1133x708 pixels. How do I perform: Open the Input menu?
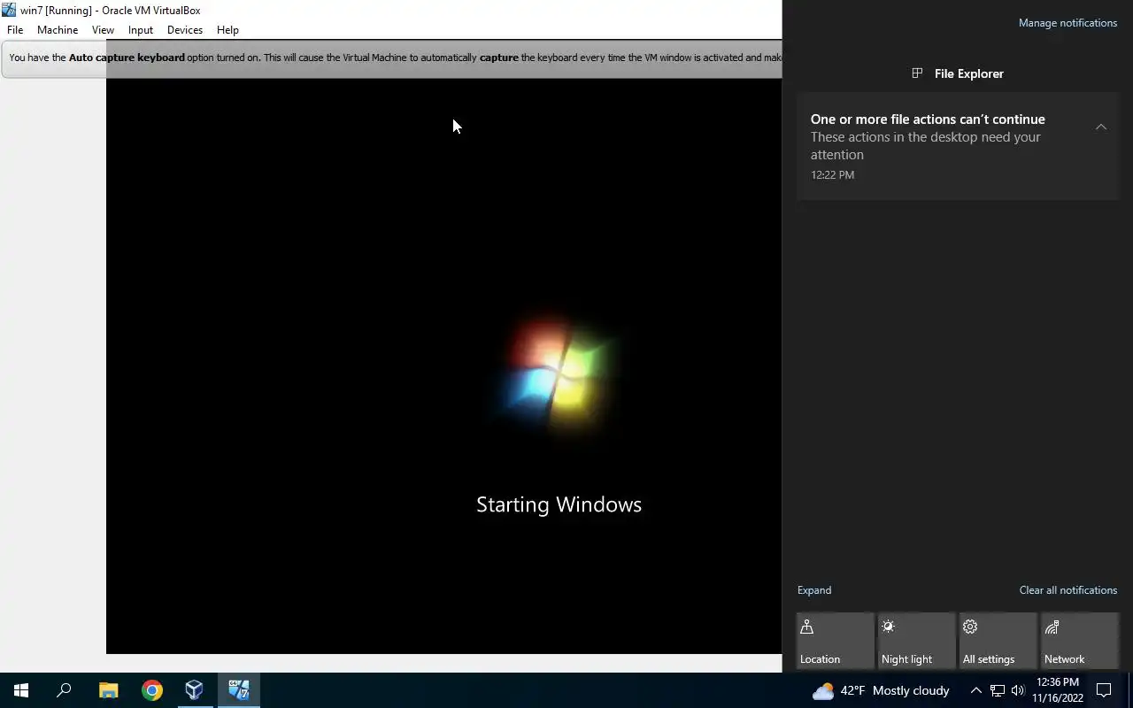[141, 29]
